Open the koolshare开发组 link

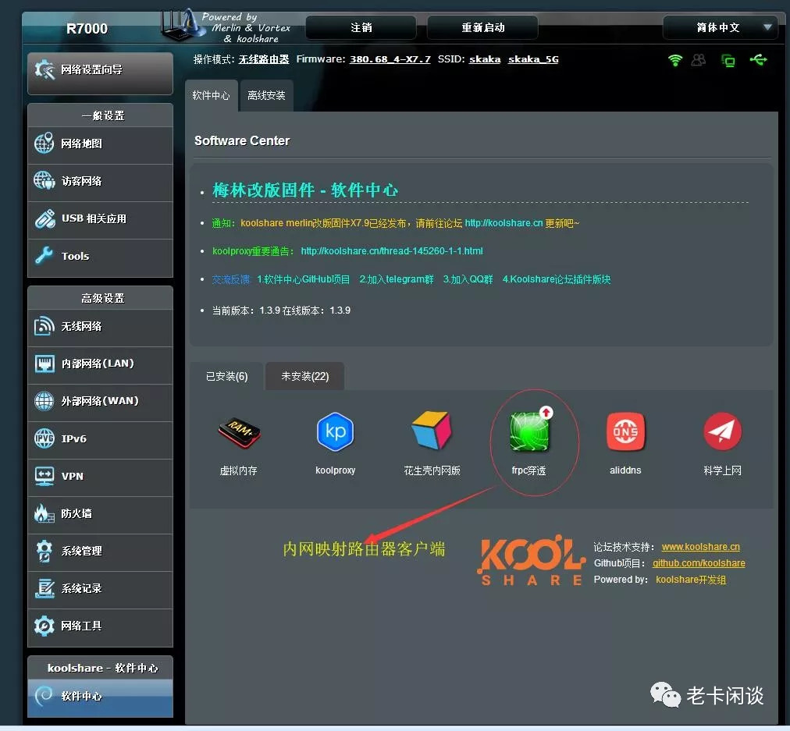pyautogui.click(x=691, y=580)
